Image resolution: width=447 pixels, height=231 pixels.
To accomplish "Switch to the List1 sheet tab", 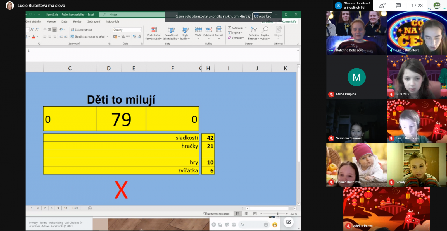I will pyautogui.click(x=75, y=208).
